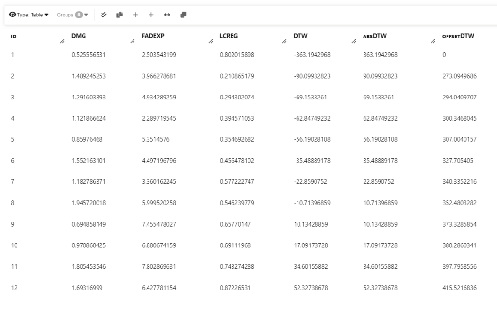Click the offsetDTW column header
Screen dimensions: 497x310
point(458,36)
